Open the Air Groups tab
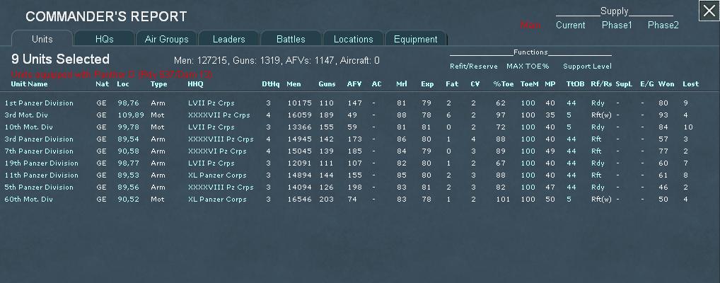Image resolution: width=720 pixels, height=283 pixels. tap(167, 39)
